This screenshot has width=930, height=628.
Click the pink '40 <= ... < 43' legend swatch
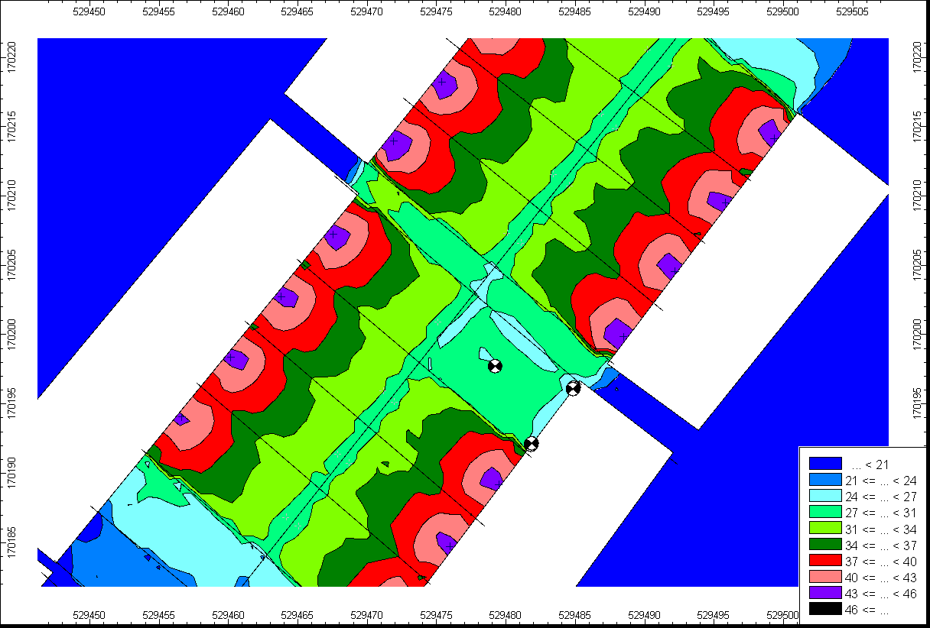[825, 578]
